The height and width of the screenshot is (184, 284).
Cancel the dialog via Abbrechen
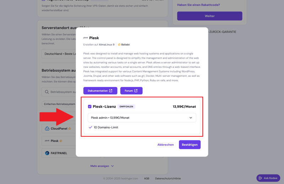tap(165, 145)
